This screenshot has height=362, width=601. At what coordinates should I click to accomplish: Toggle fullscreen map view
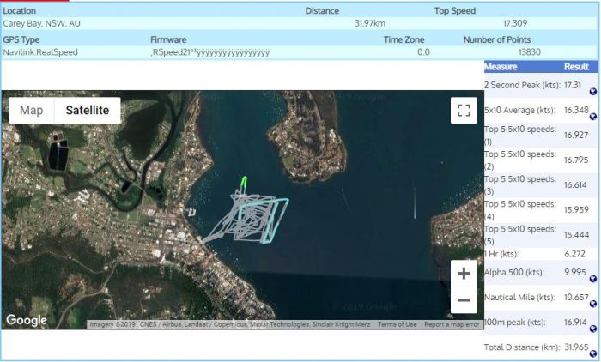click(x=464, y=111)
